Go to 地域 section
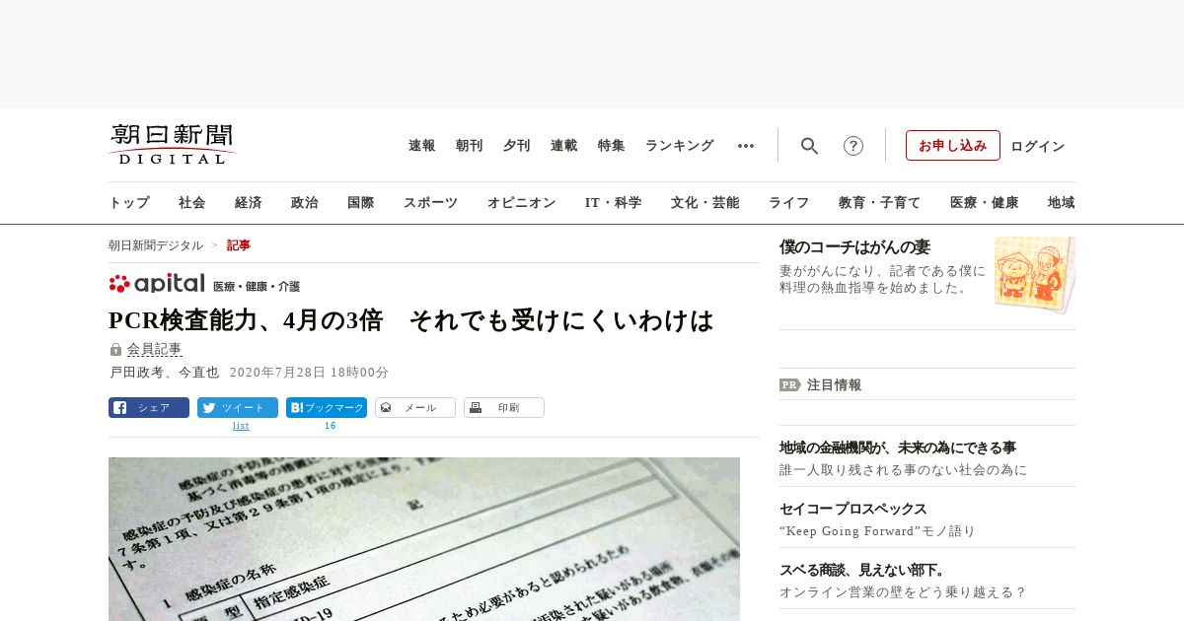The width and height of the screenshot is (1184, 621). point(1062,203)
